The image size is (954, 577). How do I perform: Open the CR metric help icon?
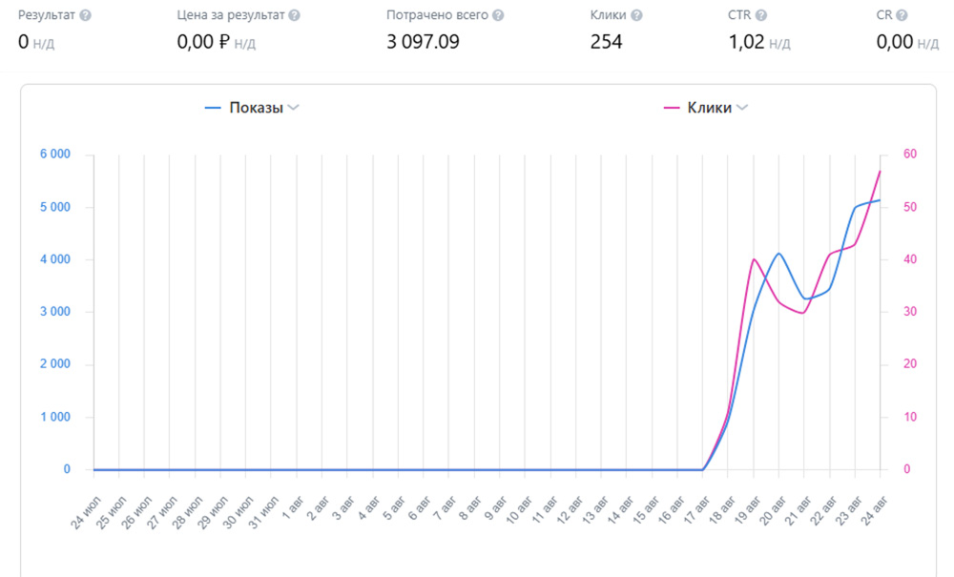902,15
